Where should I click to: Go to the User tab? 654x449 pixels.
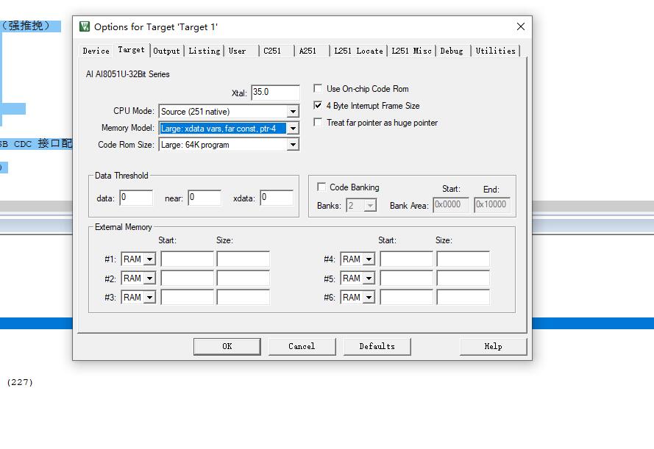(x=237, y=51)
